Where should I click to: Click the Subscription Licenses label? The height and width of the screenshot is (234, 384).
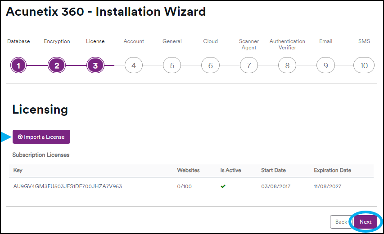[x=41, y=155]
